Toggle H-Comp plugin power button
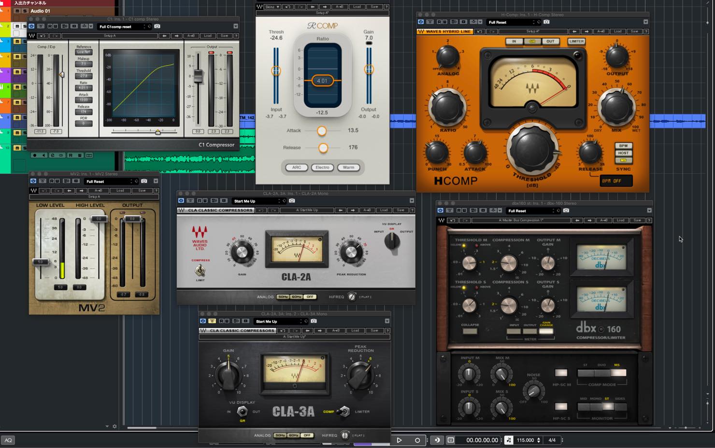 pyautogui.click(x=421, y=22)
